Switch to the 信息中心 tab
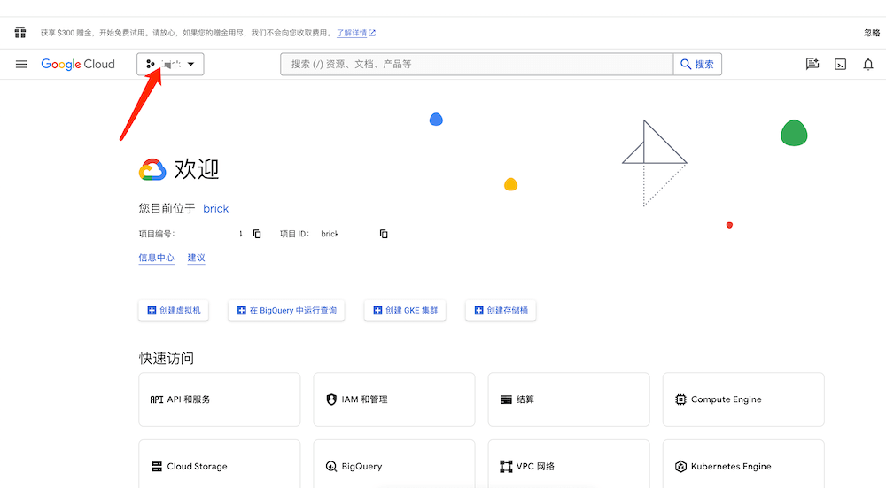 156,258
